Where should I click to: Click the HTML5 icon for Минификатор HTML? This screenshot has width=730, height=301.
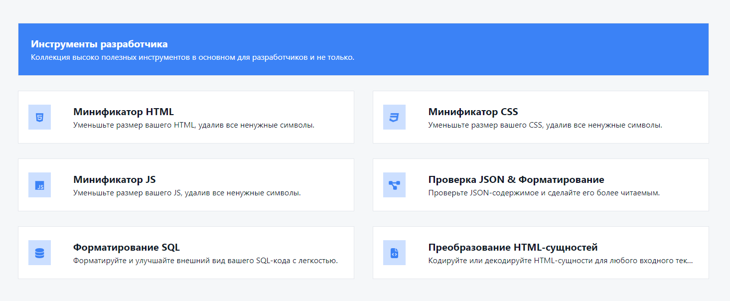(39, 117)
